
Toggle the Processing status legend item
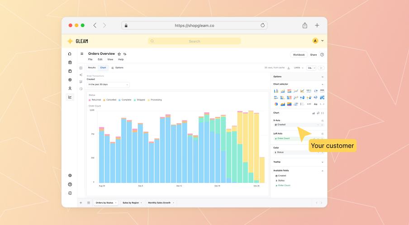[x=155, y=100]
